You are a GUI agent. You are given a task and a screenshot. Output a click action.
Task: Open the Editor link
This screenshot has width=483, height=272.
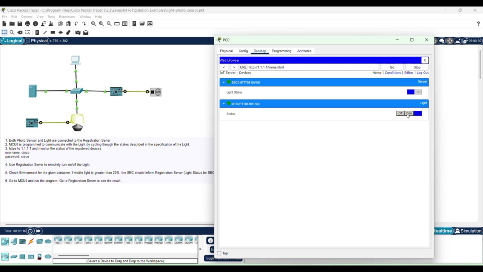[409, 73]
